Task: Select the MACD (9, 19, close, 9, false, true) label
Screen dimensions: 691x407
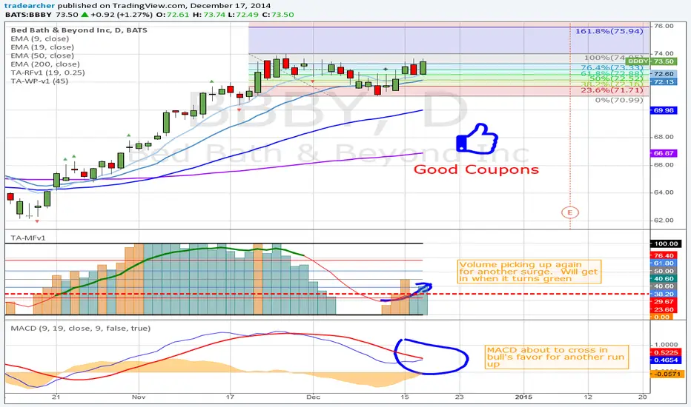Action: [80, 329]
